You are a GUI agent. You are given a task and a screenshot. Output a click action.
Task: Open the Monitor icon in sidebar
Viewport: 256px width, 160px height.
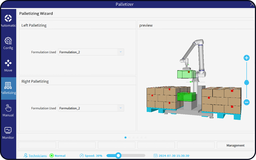pyautogui.click(x=8, y=130)
